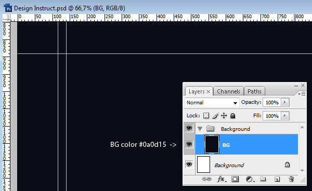This screenshot has width=312, height=191.
Task: Close the Layers panel window
Action: pyautogui.click(x=303, y=85)
